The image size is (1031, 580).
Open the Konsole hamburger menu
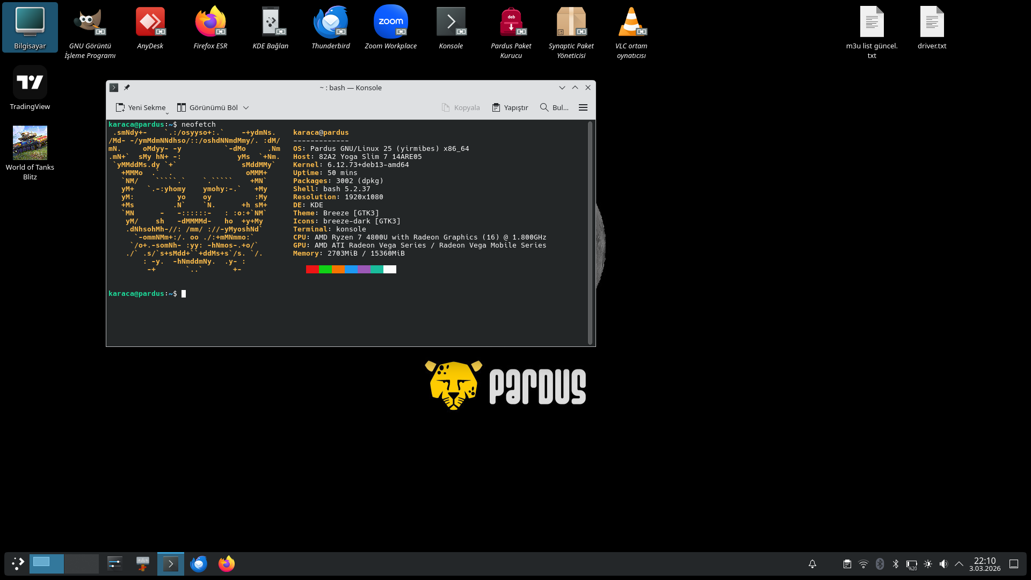[583, 107]
